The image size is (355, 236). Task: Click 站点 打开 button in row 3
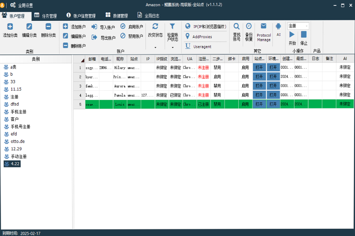259,86
